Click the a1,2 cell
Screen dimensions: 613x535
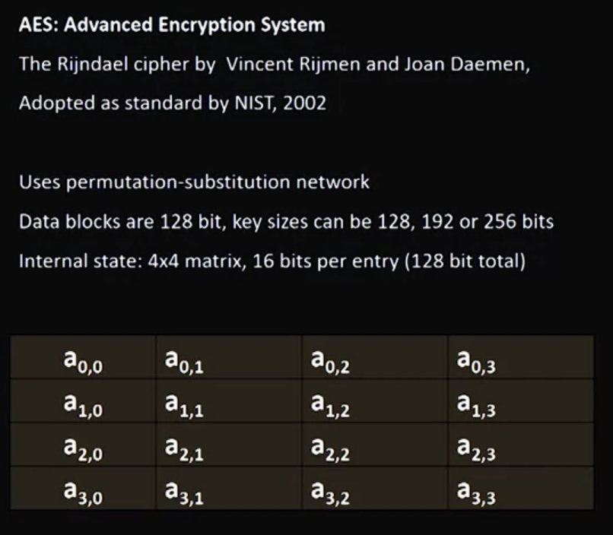[x=330, y=405]
